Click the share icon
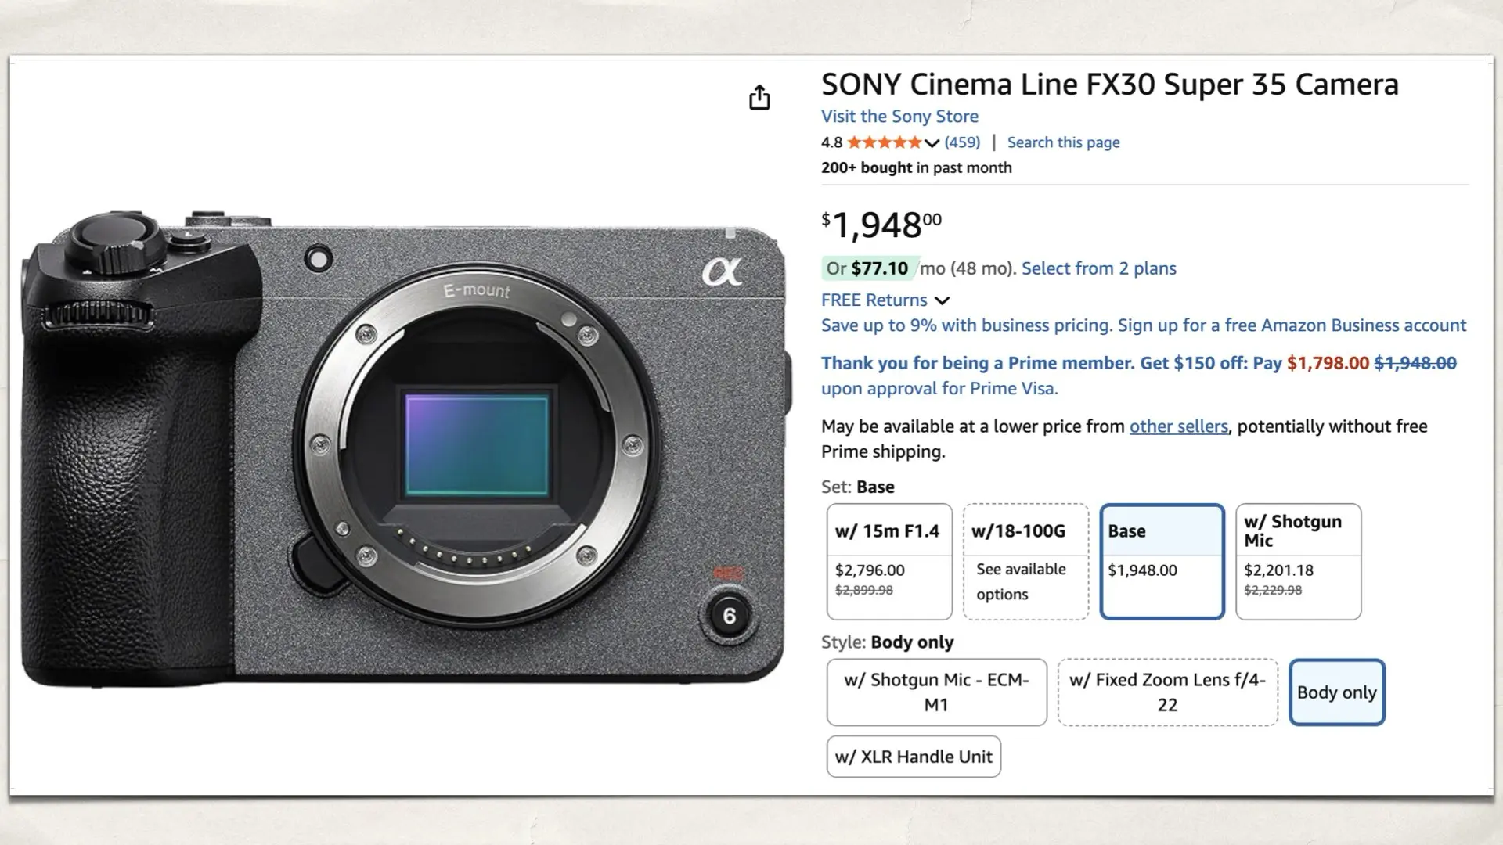Image resolution: width=1503 pixels, height=845 pixels. pyautogui.click(x=759, y=98)
